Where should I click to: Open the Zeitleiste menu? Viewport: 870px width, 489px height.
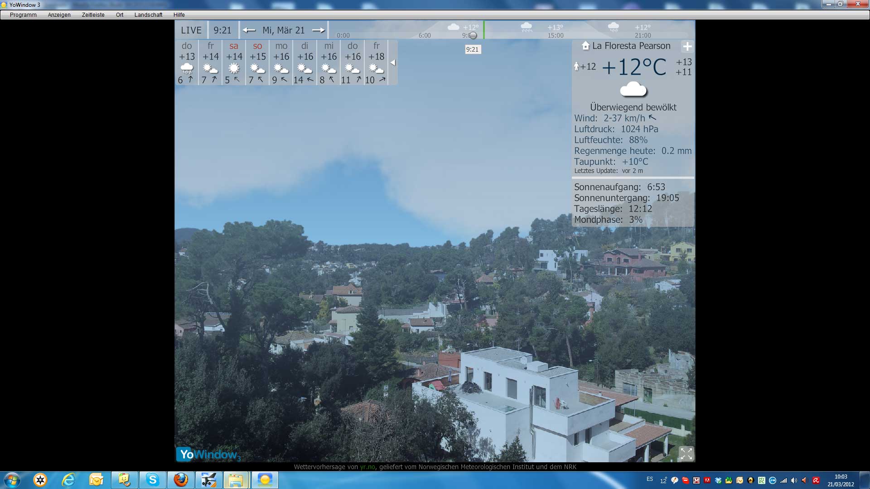[93, 15]
